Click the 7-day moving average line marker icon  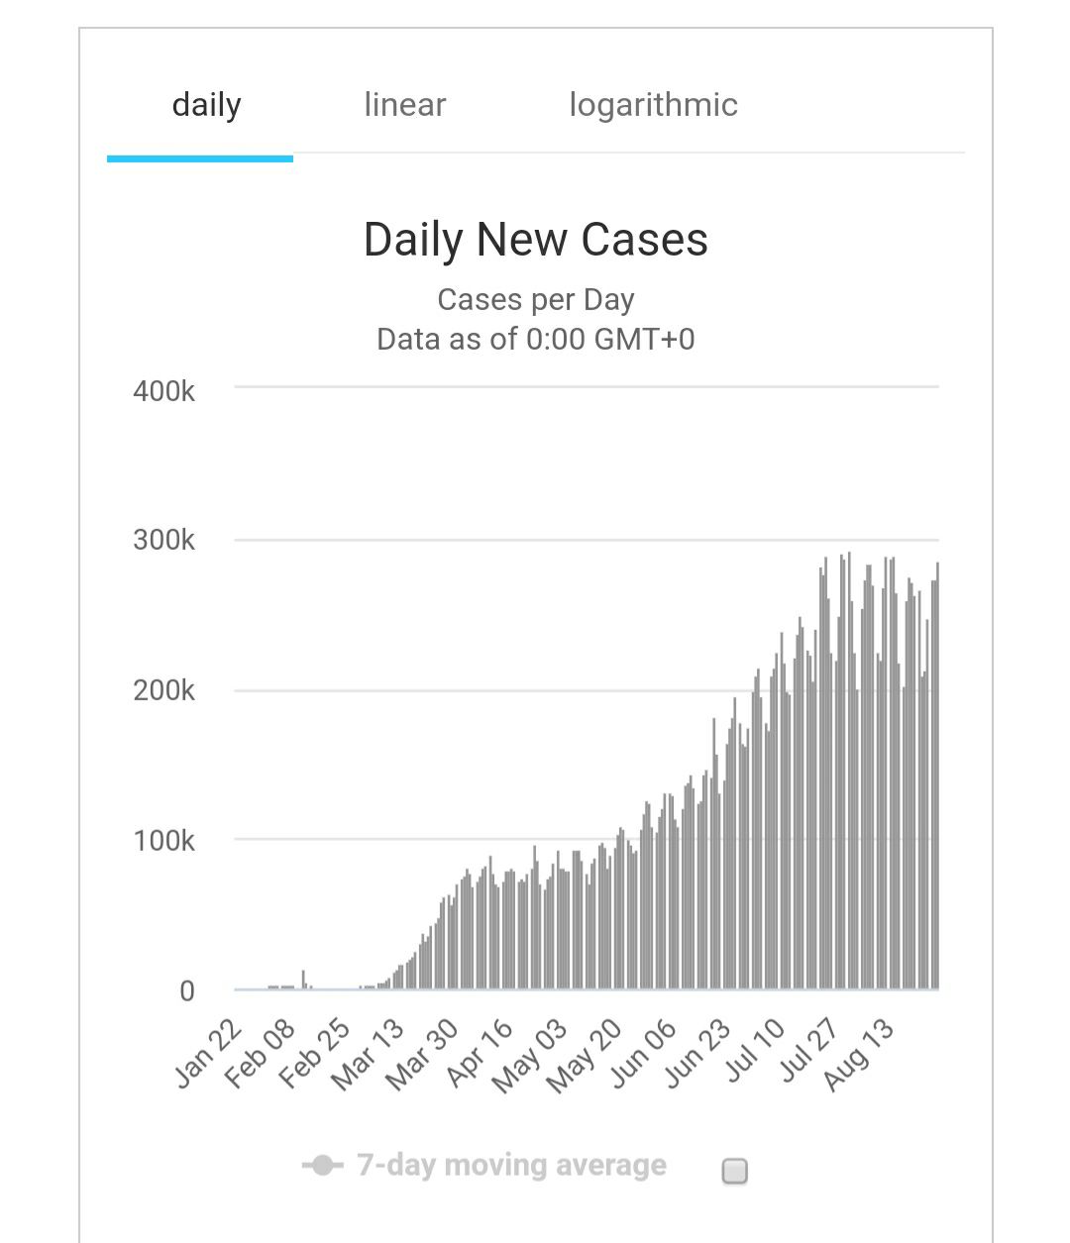(322, 1166)
